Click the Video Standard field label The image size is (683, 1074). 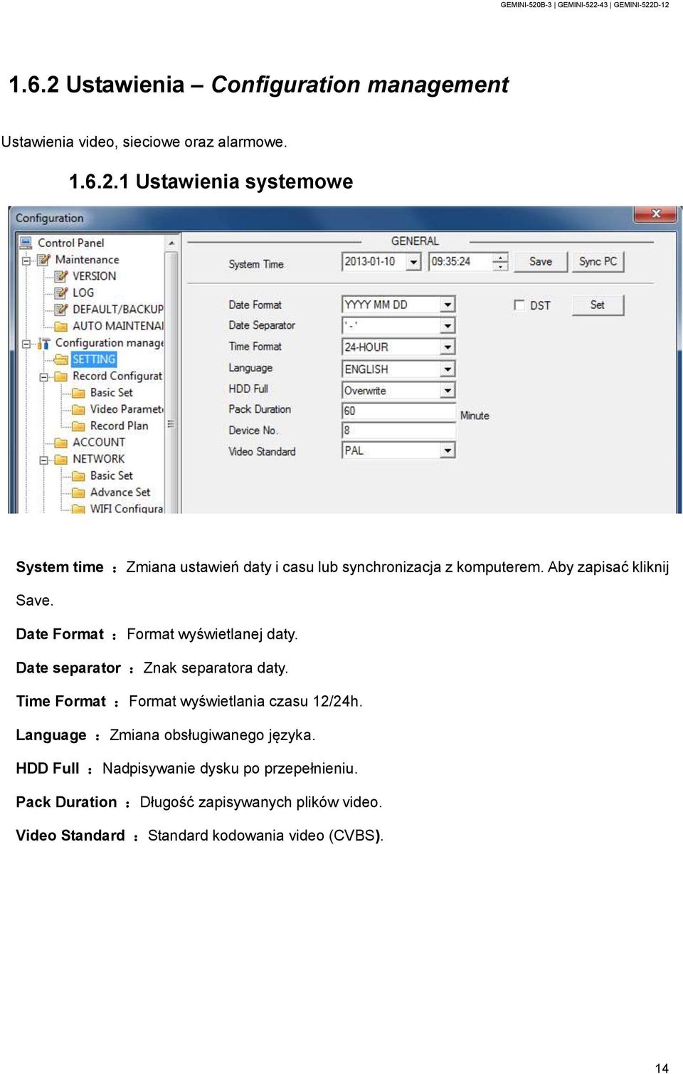tap(262, 451)
